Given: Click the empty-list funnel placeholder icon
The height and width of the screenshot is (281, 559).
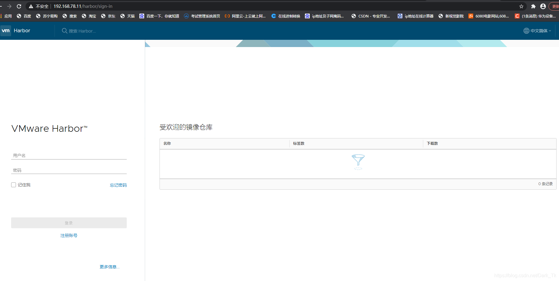Looking at the screenshot, I should [x=358, y=162].
